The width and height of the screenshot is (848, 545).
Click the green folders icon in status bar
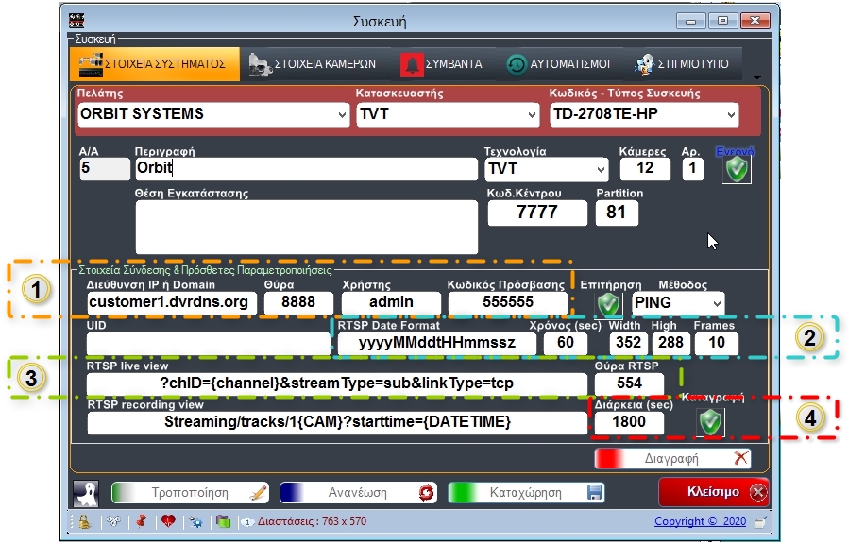click(223, 521)
